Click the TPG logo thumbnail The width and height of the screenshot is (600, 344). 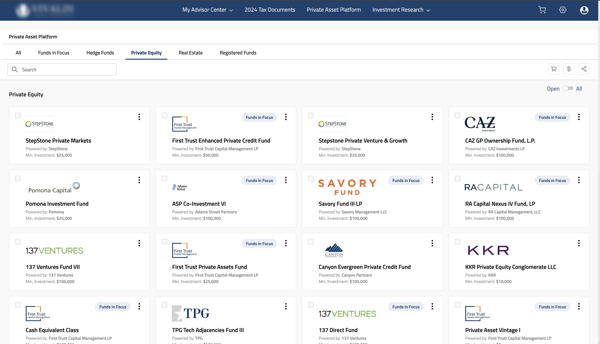coord(190,313)
